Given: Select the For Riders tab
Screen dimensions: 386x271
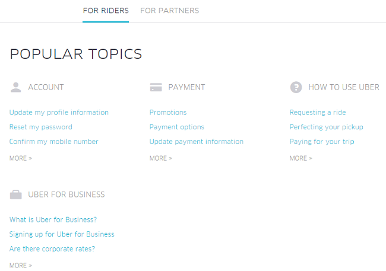Looking at the screenshot, I should (106, 11).
